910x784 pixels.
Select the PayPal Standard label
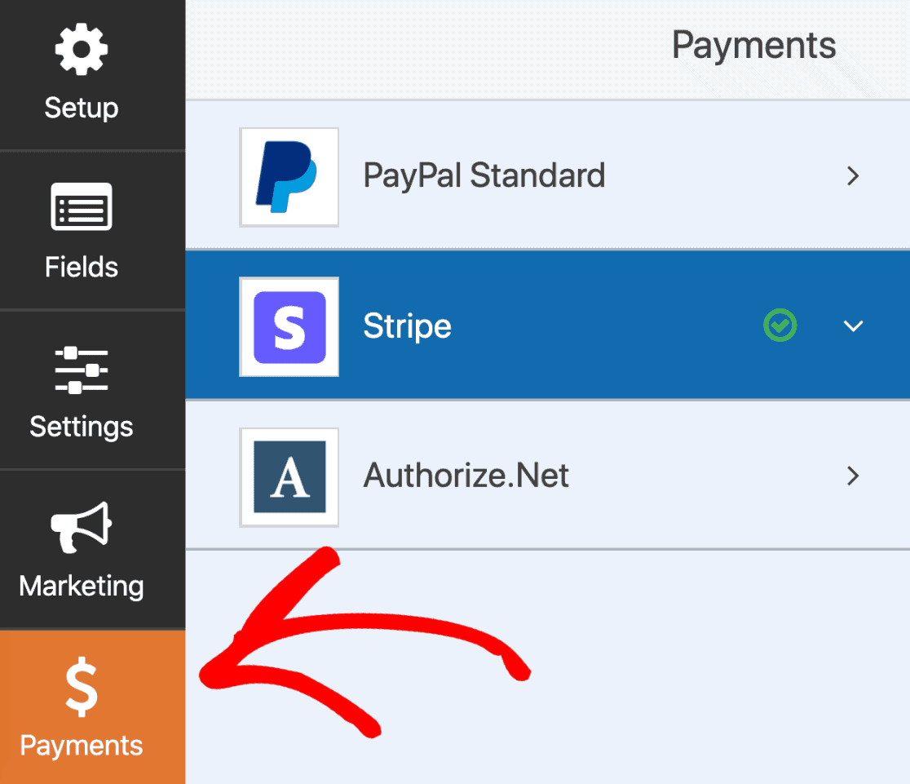click(484, 176)
